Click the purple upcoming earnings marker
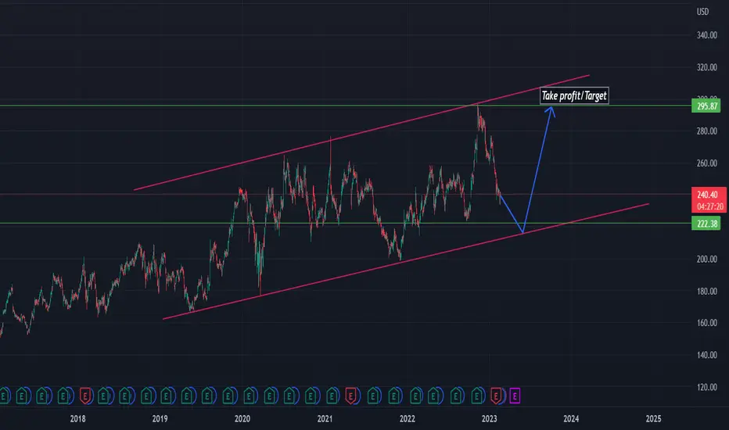 pyautogui.click(x=515, y=396)
